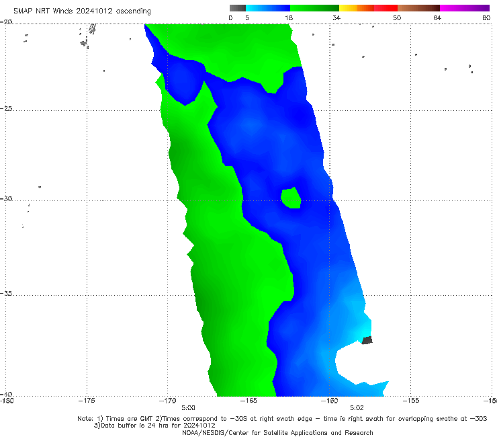Click the latitude label '-30'

[x=6, y=198]
